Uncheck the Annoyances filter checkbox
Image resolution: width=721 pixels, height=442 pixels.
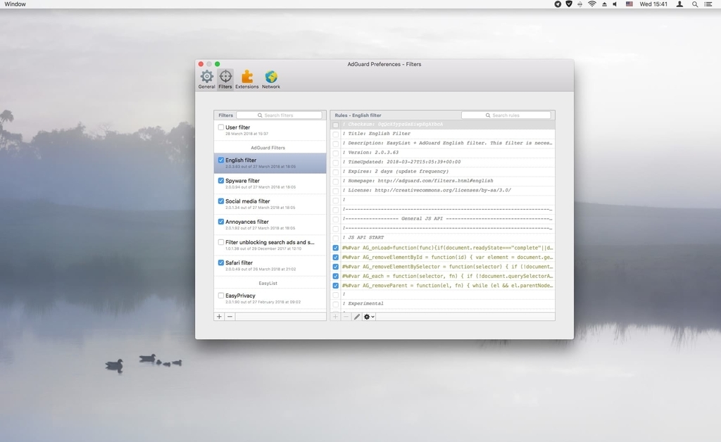tap(221, 222)
